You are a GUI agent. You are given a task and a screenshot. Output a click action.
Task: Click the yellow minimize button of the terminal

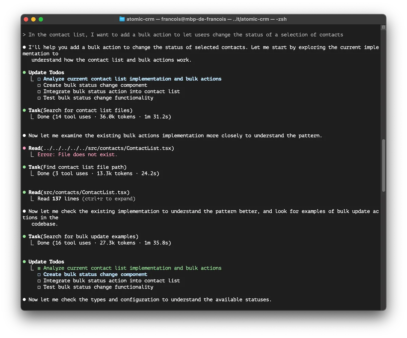pos(33,19)
